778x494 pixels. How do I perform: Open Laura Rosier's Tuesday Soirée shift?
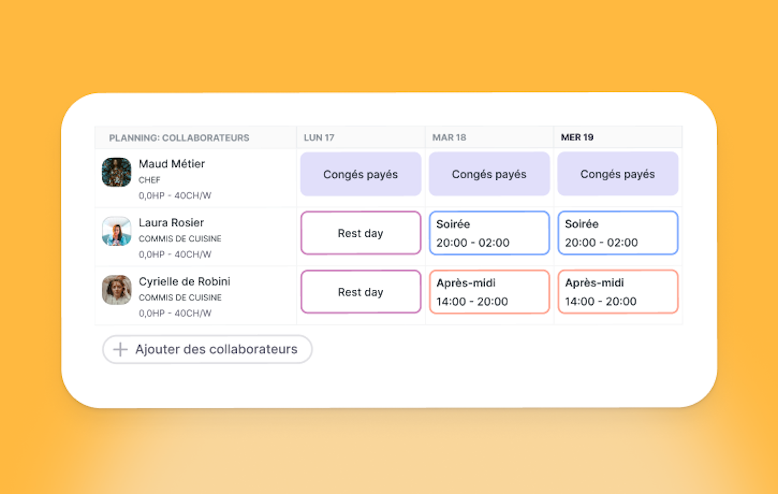[489, 233]
